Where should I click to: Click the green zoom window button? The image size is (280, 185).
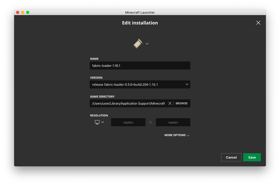tap(28, 12)
